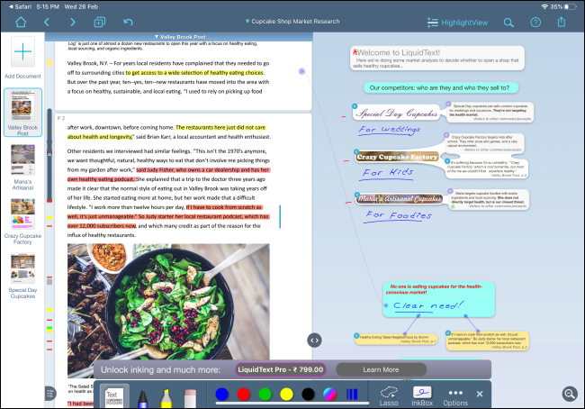Viewport: 585px width, 409px height.
Task: Select the Text selection tool
Action: 114,396
